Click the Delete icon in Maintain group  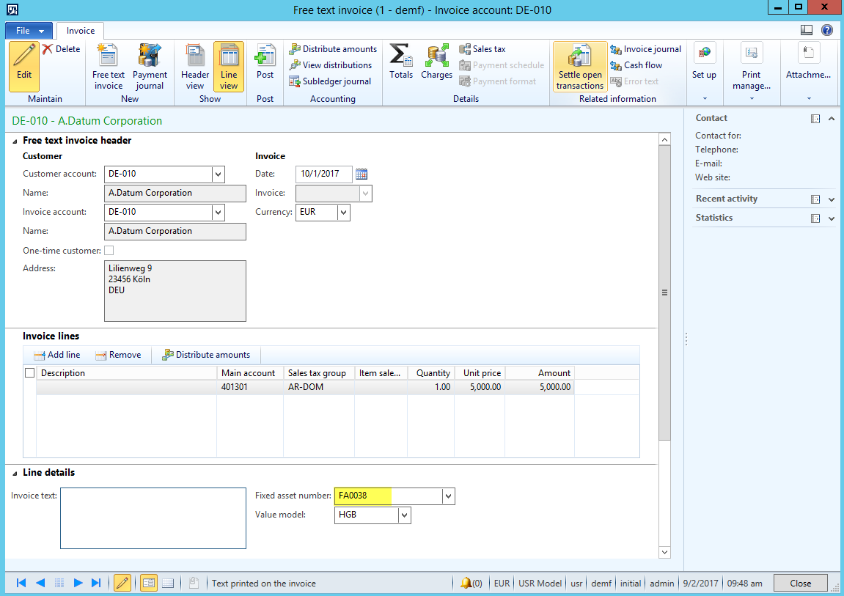click(61, 49)
